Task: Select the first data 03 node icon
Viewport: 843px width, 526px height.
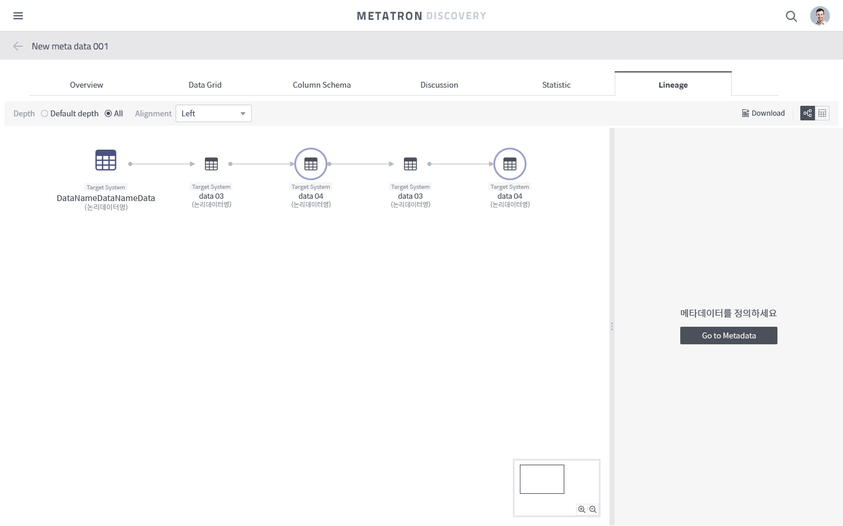Action: pyautogui.click(x=211, y=164)
